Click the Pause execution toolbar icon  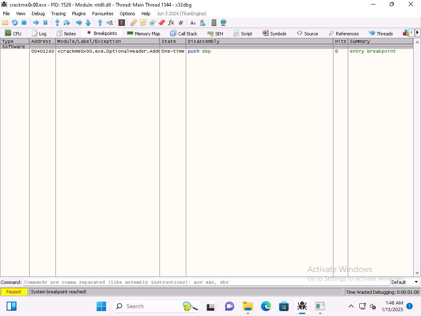coord(46,23)
